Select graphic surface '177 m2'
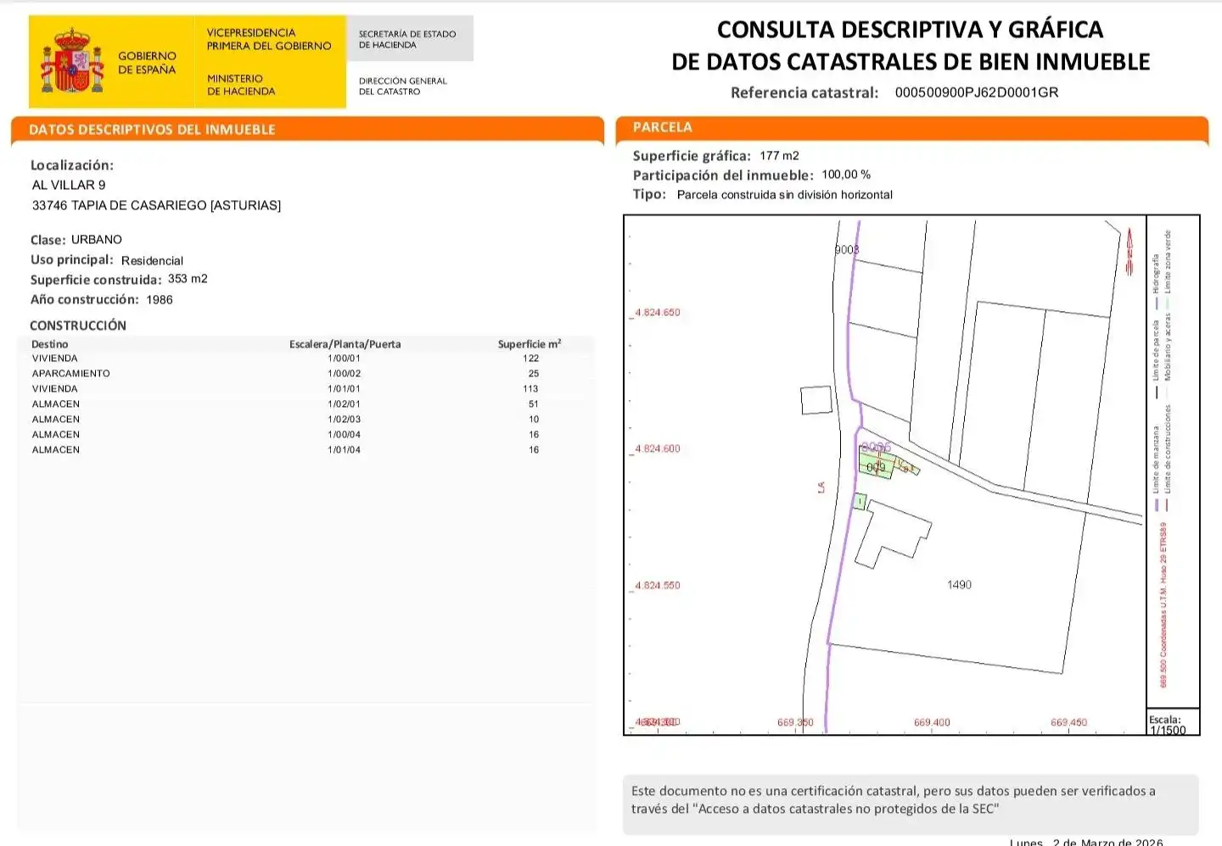 [780, 156]
